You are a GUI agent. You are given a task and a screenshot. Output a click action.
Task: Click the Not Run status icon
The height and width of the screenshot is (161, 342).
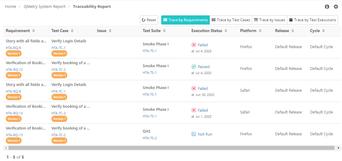pos(194,134)
